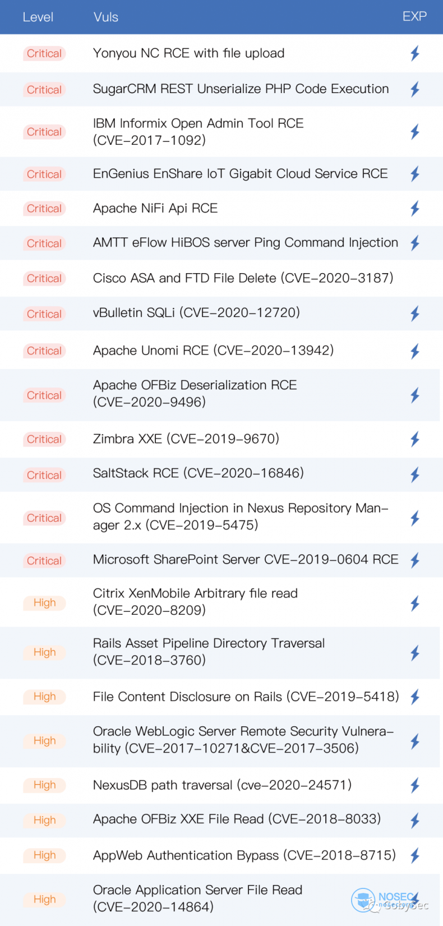Run exploit icon for vBulletin SQLi
This screenshot has height=926, width=443.
pos(415,314)
